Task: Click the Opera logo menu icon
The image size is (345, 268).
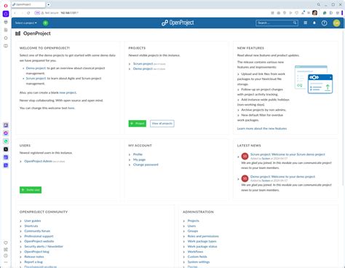Action: (6, 5)
